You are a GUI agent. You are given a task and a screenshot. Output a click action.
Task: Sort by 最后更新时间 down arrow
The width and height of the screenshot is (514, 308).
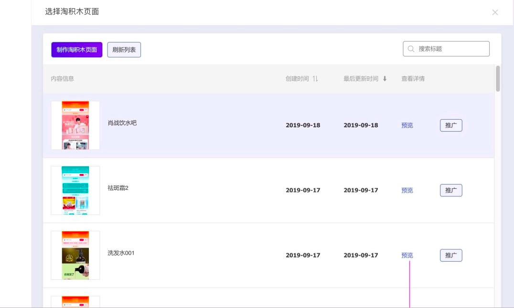(385, 79)
